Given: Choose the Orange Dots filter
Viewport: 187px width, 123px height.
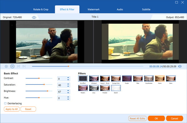Looking at the screenshot, I should [x=116, y=79].
